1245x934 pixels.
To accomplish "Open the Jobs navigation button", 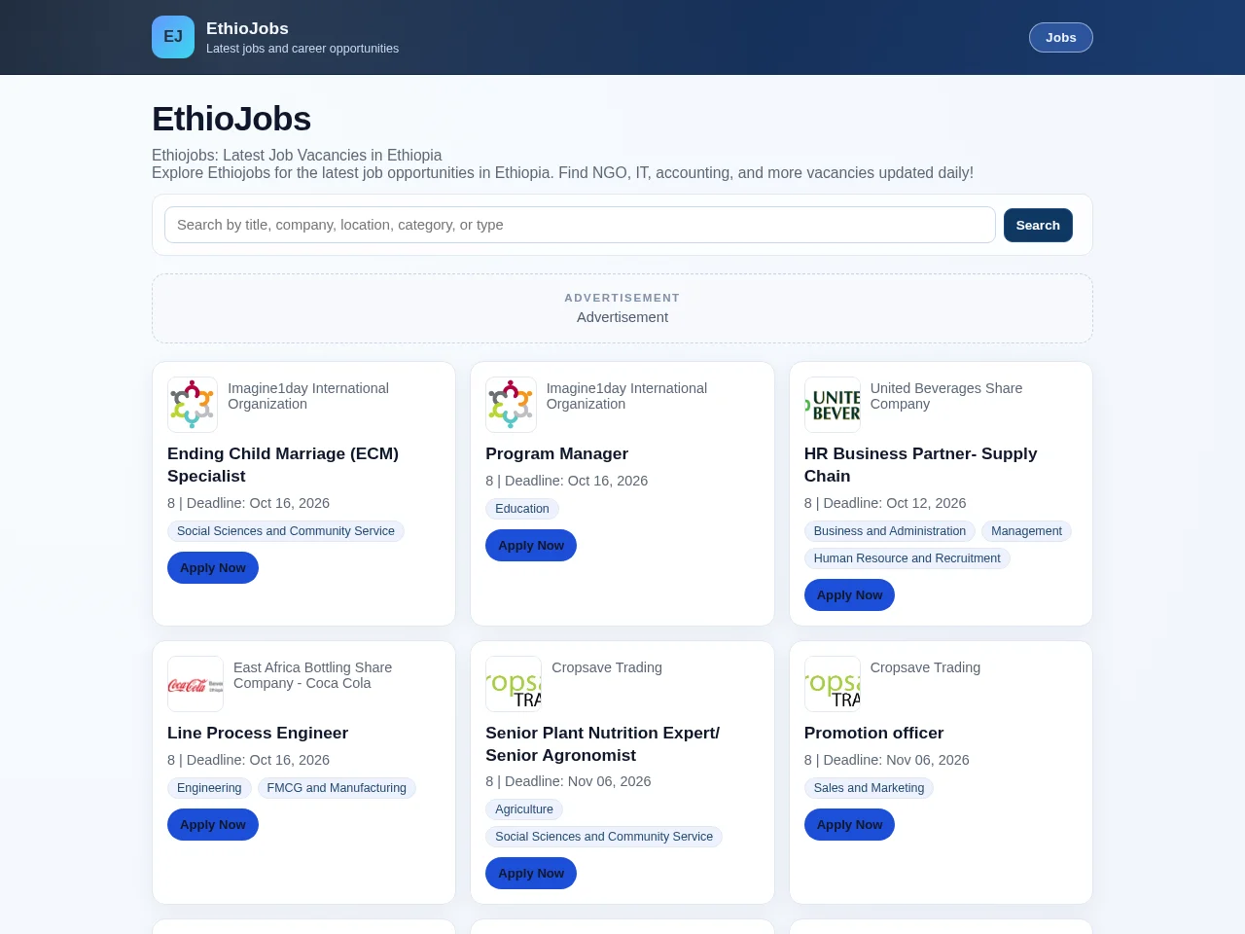I will tap(1061, 37).
